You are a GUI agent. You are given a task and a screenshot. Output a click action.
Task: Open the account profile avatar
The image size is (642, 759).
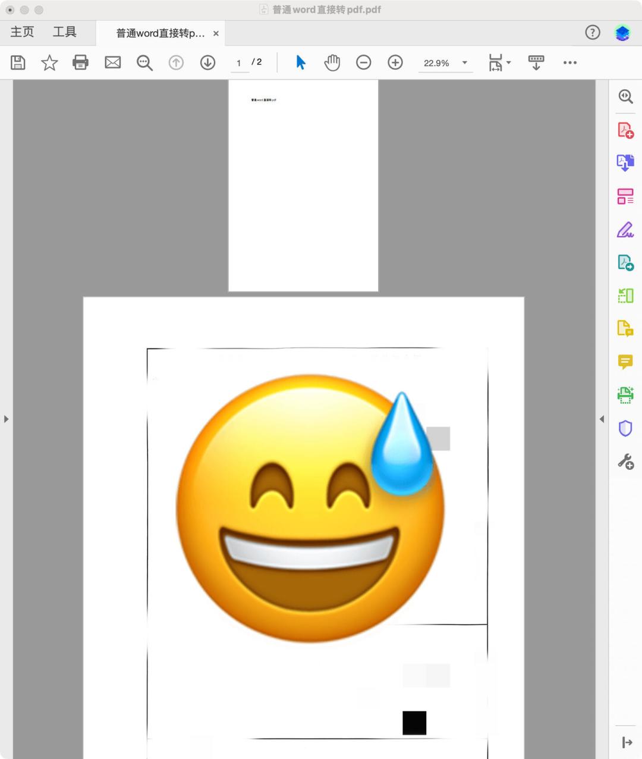coord(622,33)
